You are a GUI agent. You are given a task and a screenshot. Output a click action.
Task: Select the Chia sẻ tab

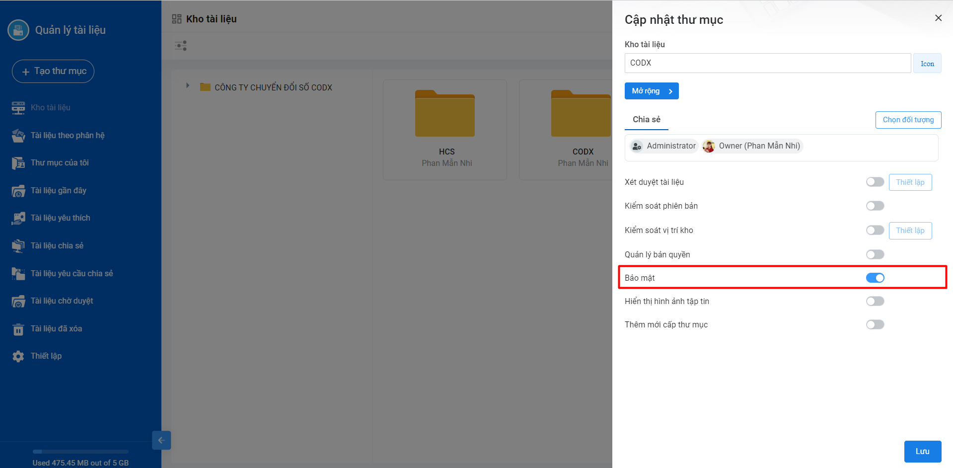click(647, 120)
